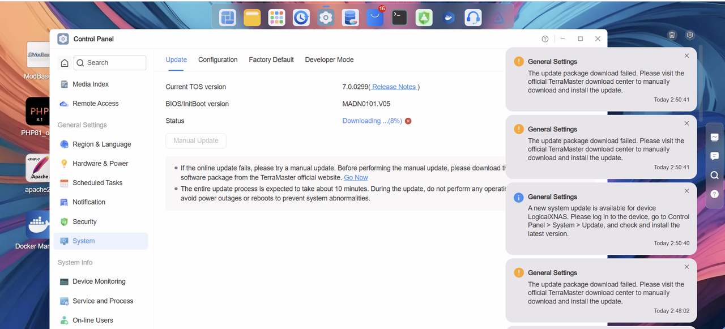Click the System Info sidebar heading

75,263
